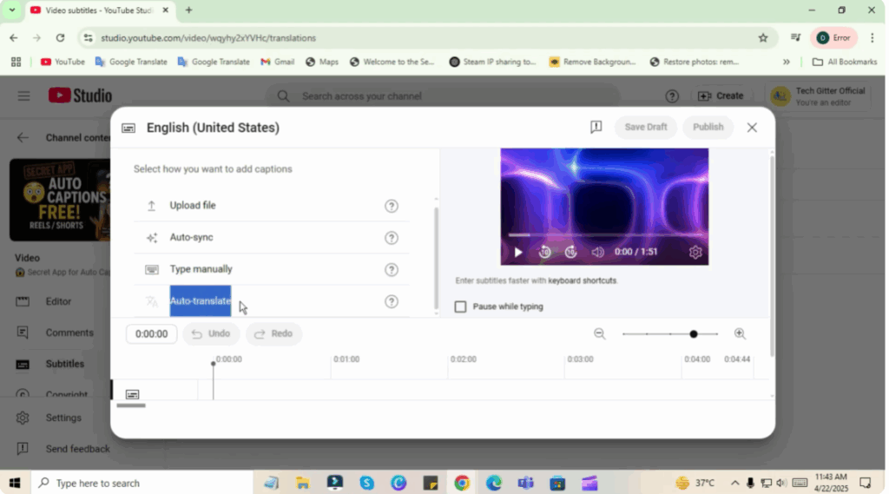The image size is (889, 494).
Task: Close the English subtitles dialog
Action: pyautogui.click(x=752, y=128)
